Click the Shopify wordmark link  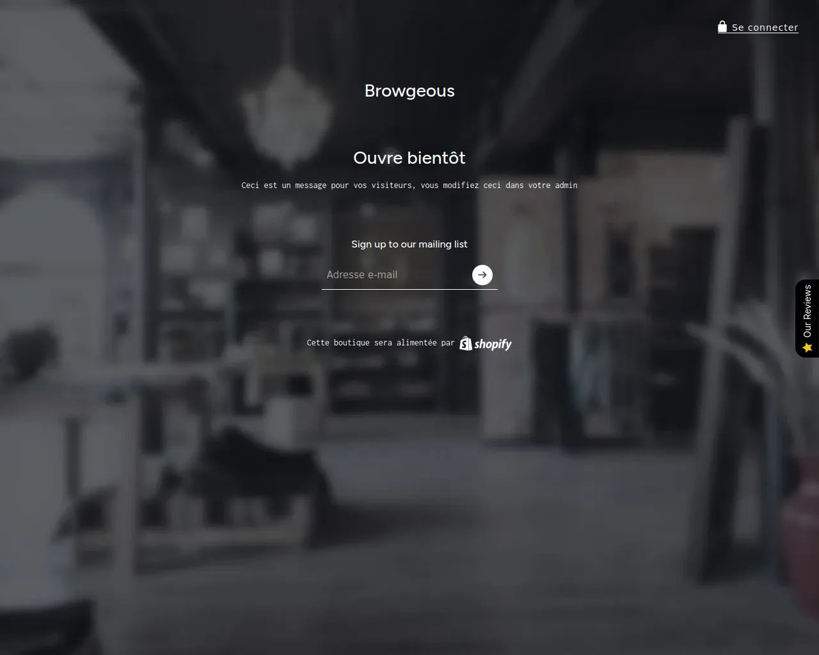point(493,344)
